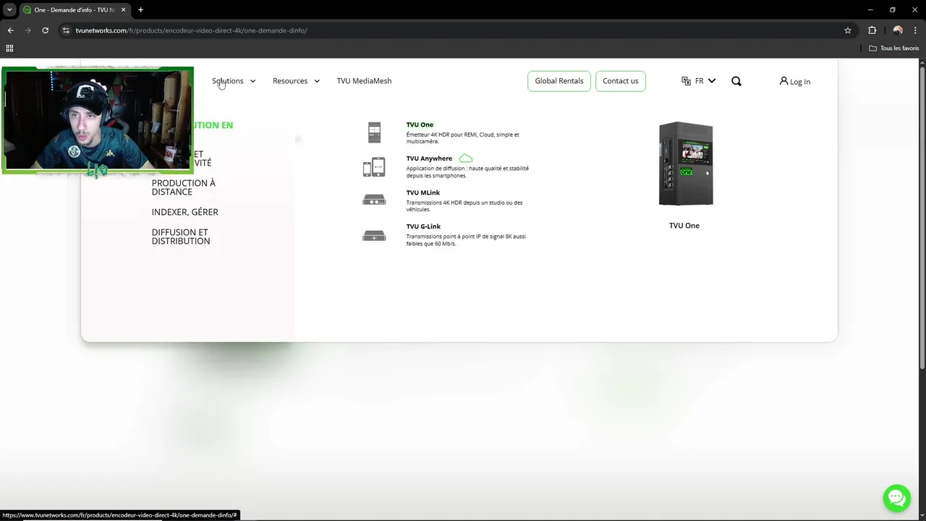Click the TVU MLink rack icon
Image resolution: width=926 pixels, height=521 pixels.
(x=374, y=200)
